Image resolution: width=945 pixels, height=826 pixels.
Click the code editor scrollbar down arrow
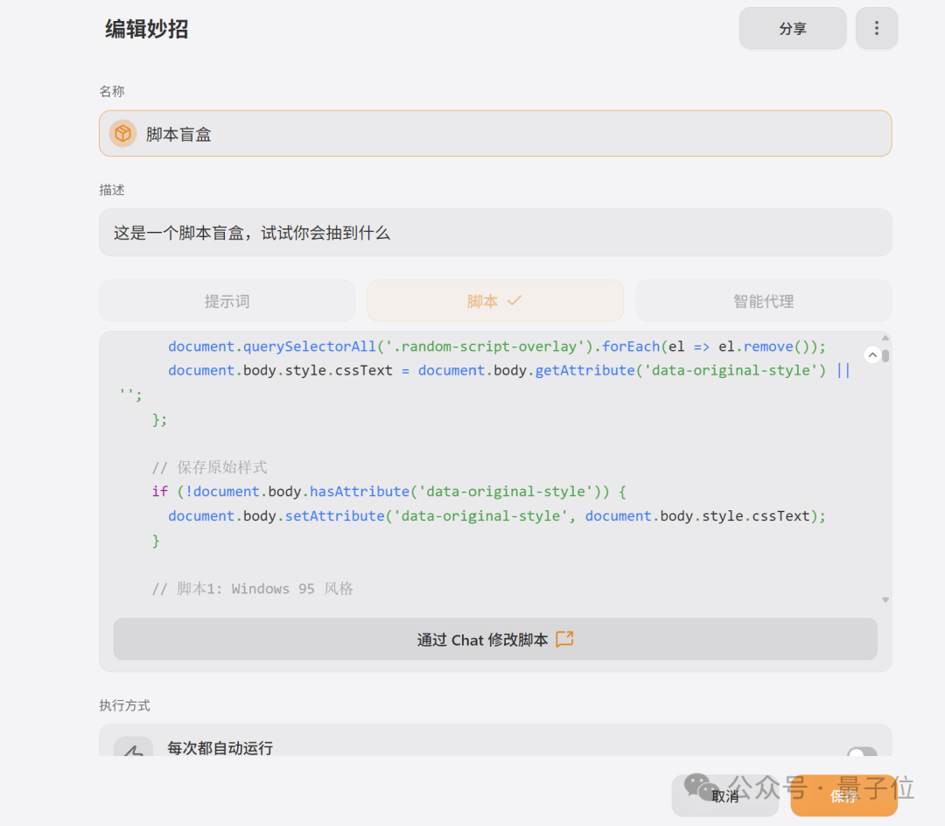(885, 600)
